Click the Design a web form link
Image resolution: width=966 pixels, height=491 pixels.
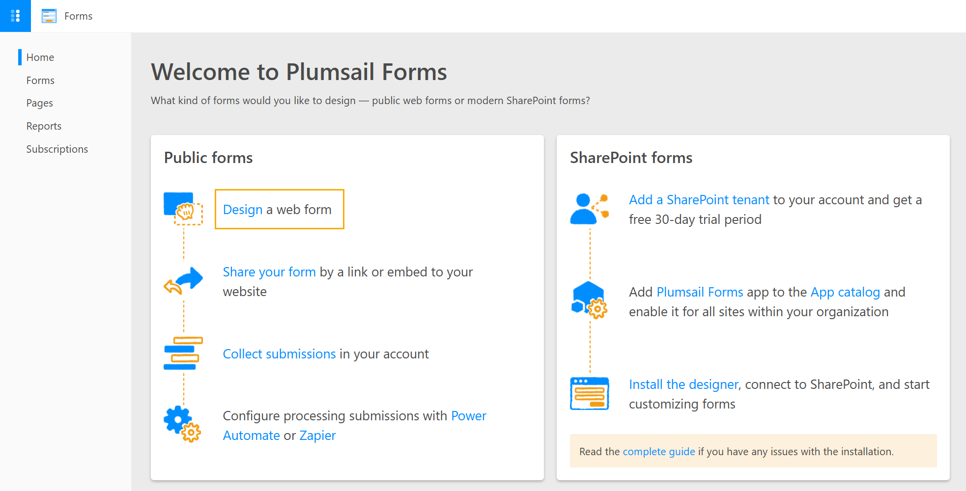243,210
